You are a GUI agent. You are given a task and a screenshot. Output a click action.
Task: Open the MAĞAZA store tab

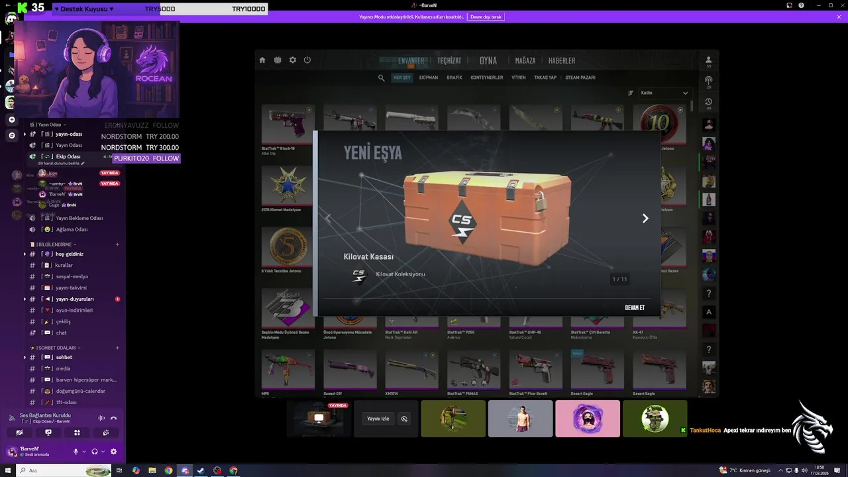(525, 60)
